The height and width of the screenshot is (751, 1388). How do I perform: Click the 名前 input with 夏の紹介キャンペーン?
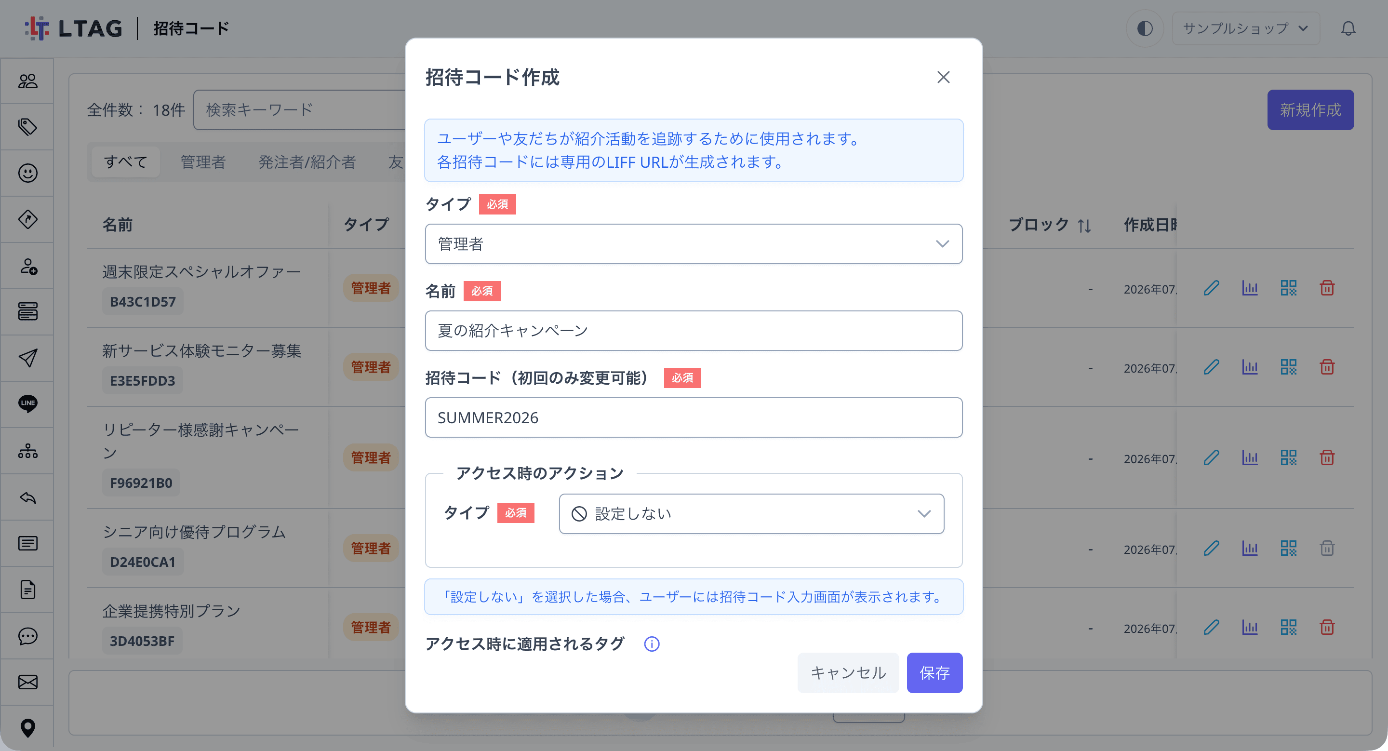pyautogui.click(x=694, y=331)
